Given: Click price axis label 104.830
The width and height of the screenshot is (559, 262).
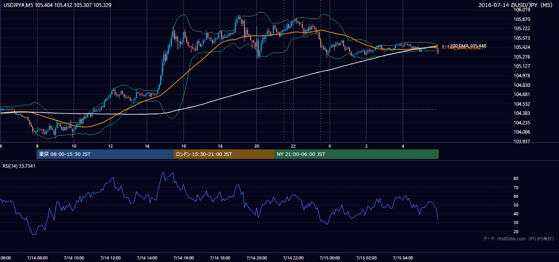Looking at the screenshot, I should pos(522,85).
